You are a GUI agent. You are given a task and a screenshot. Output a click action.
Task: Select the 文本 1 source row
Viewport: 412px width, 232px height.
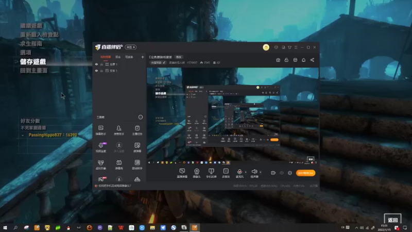point(119,71)
